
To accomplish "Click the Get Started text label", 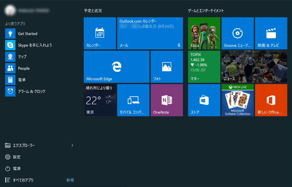I will (28, 34).
